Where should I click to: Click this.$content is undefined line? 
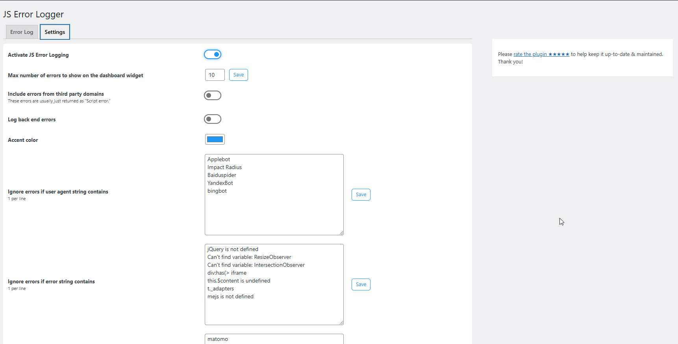pyautogui.click(x=239, y=281)
